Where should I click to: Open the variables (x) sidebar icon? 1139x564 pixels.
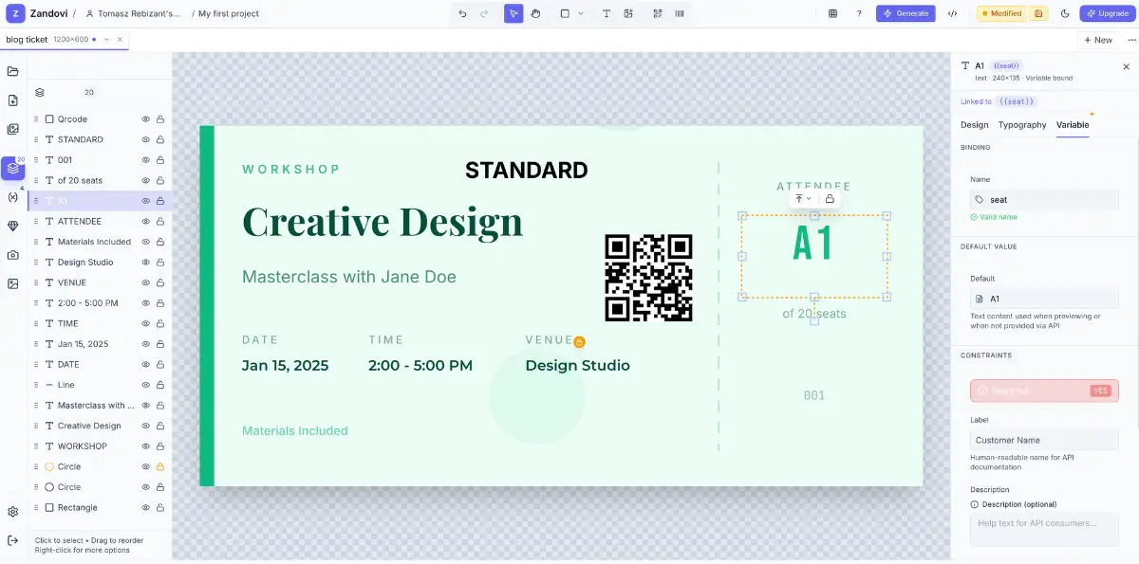13,197
